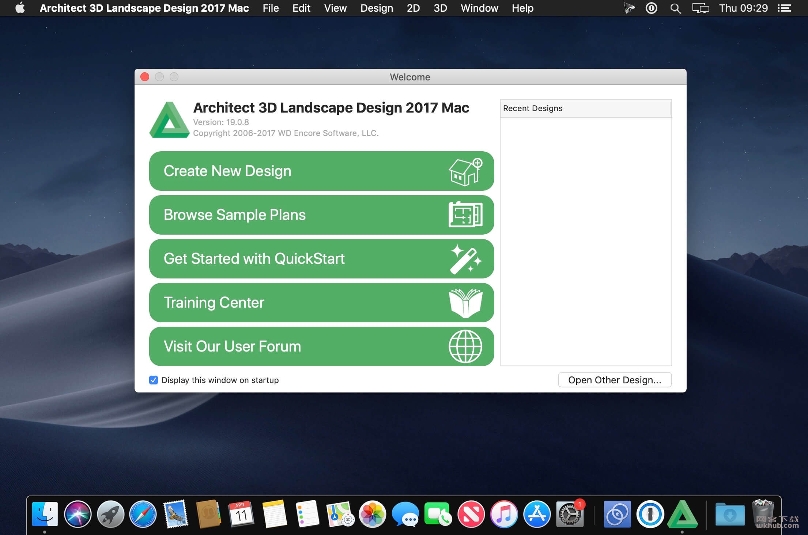Click Architect 3D green triangle in Dock
The image size is (808, 535).
(x=682, y=514)
